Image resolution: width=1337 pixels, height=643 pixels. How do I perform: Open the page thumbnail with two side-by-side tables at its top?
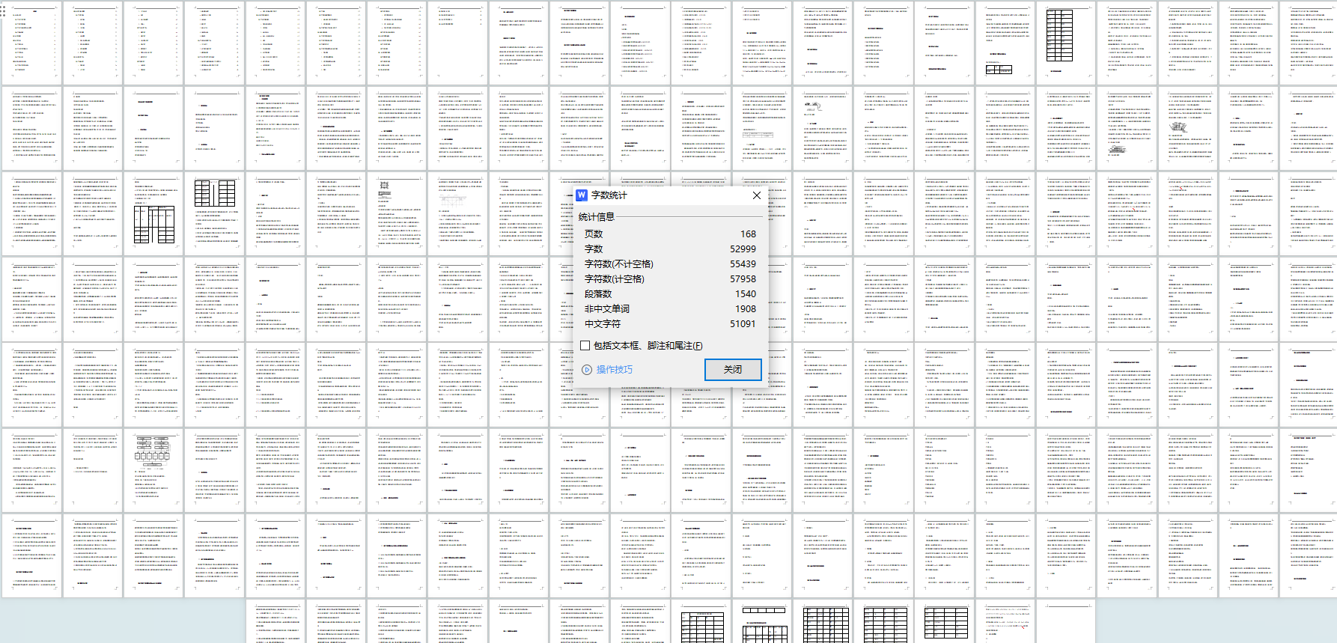tap(215, 213)
